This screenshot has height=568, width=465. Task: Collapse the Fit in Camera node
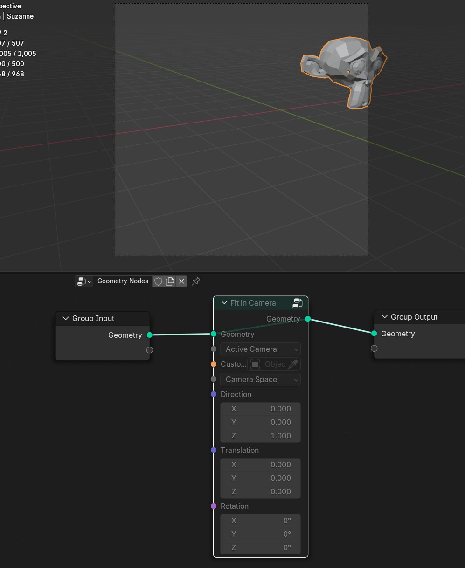click(224, 303)
